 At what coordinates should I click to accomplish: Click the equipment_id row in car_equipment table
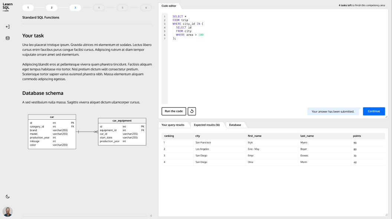coord(122,130)
